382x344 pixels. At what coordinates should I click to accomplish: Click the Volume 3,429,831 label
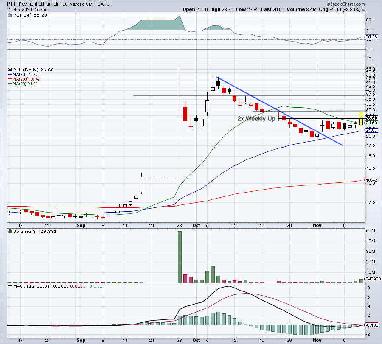35,231
